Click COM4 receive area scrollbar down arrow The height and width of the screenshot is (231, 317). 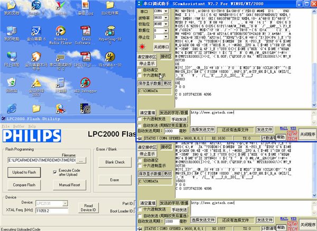point(314,105)
